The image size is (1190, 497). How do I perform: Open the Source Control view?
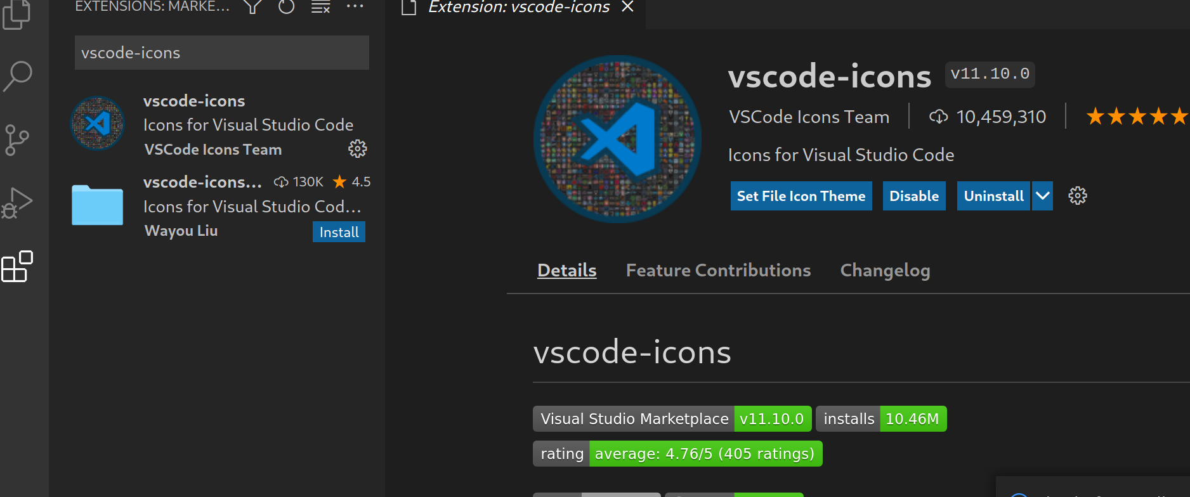click(17, 139)
